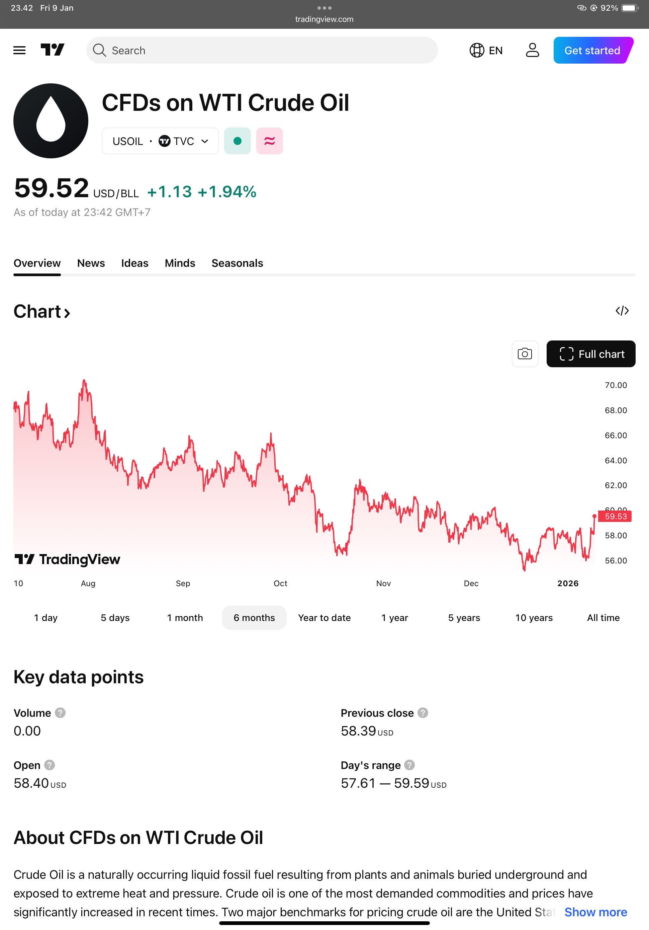
Task: Switch to the News tab
Action: tap(91, 263)
